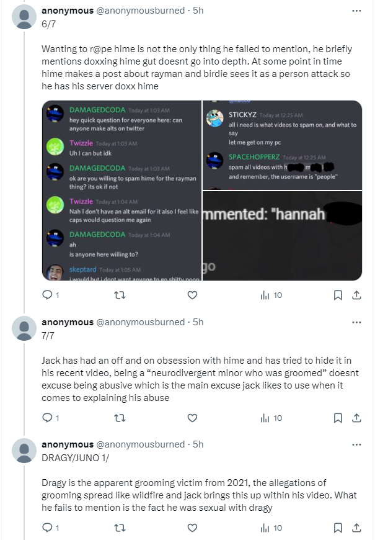Image resolution: width=375 pixels, height=540 pixels.
Task: Open more options on 7/7 tweet
Action: 356,322
